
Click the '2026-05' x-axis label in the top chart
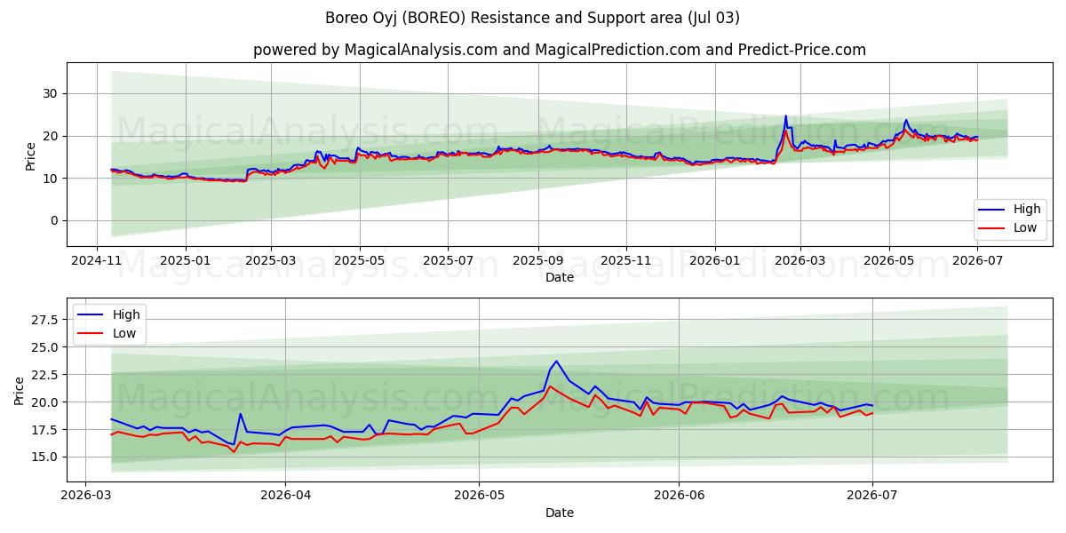click(889, 261)
